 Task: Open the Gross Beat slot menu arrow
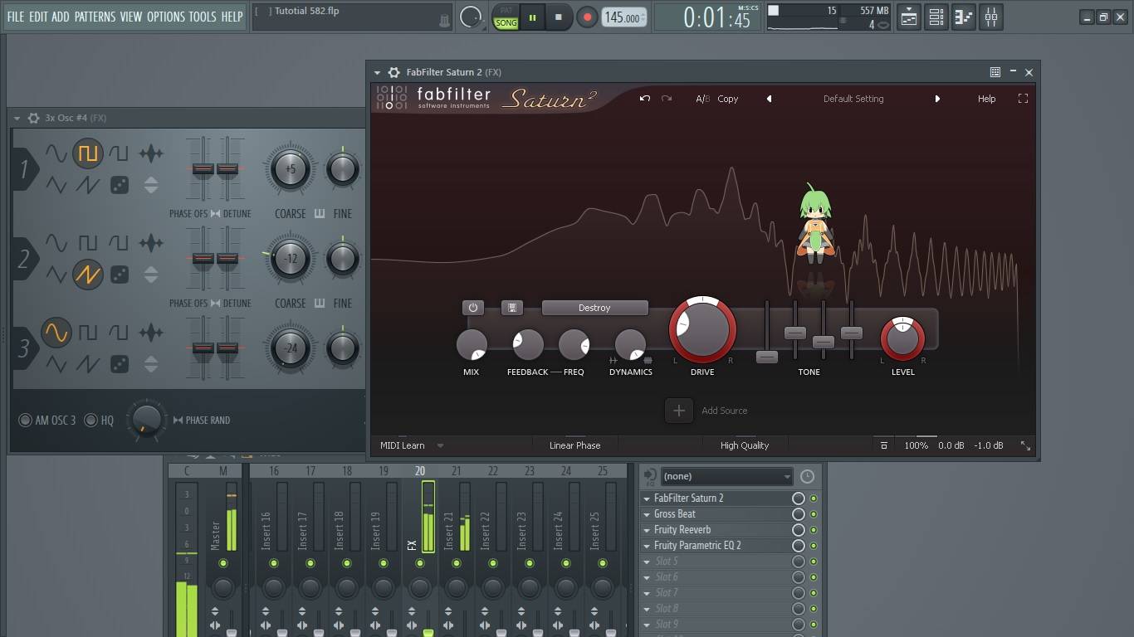(646, 514)
